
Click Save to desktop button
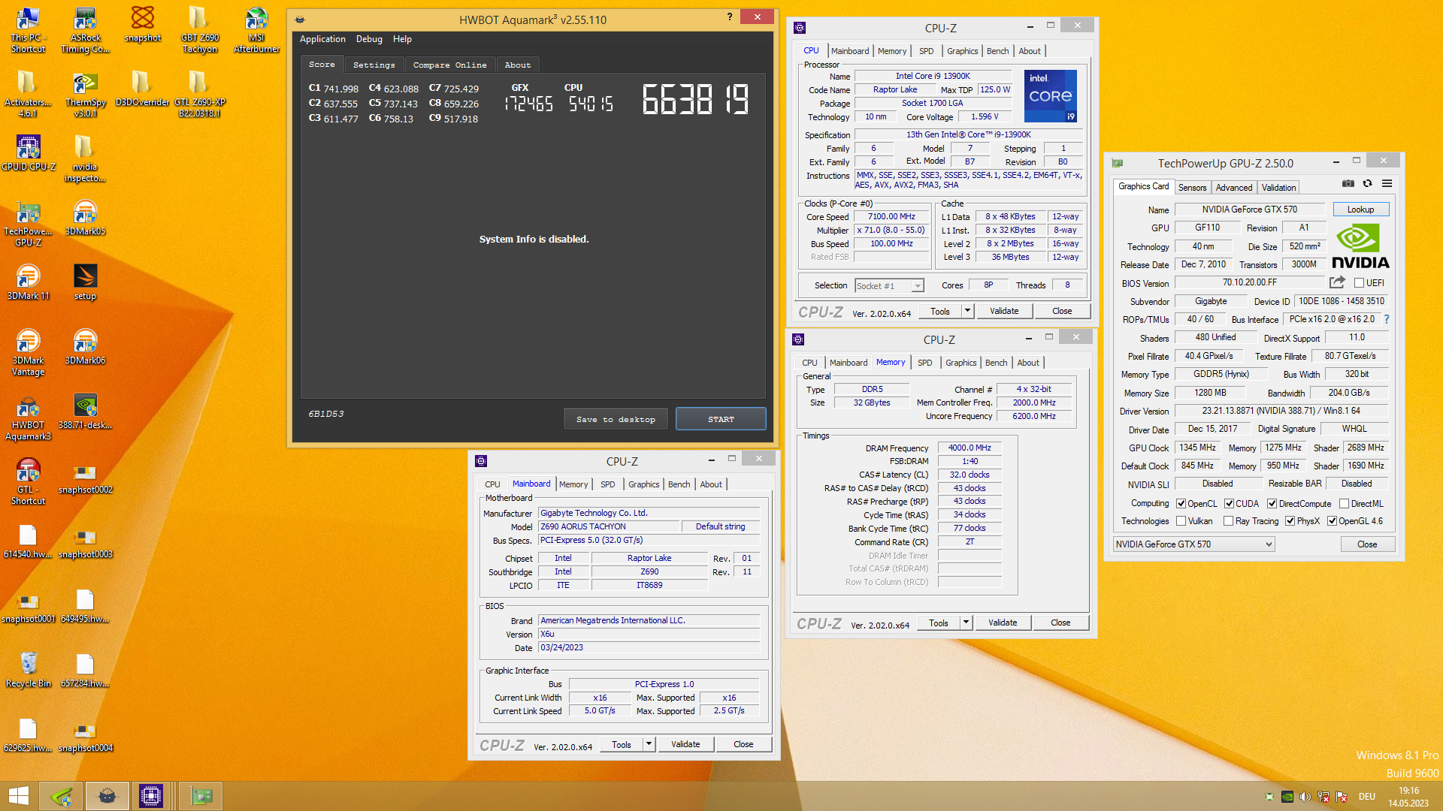tap(616, 419)
